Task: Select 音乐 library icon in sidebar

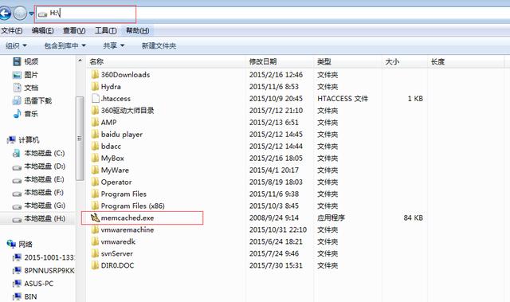Action: coord(17,114)
